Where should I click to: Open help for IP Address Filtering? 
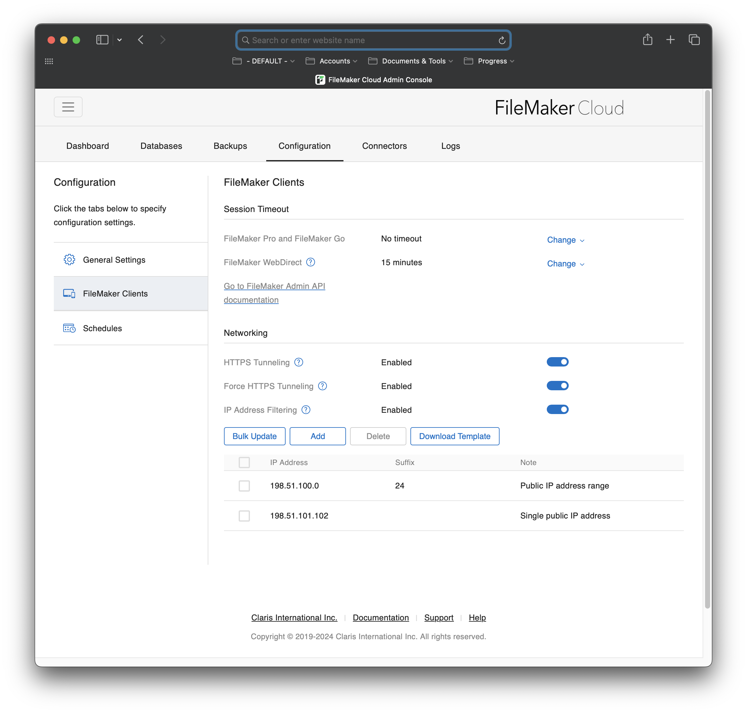click(306, 410)
